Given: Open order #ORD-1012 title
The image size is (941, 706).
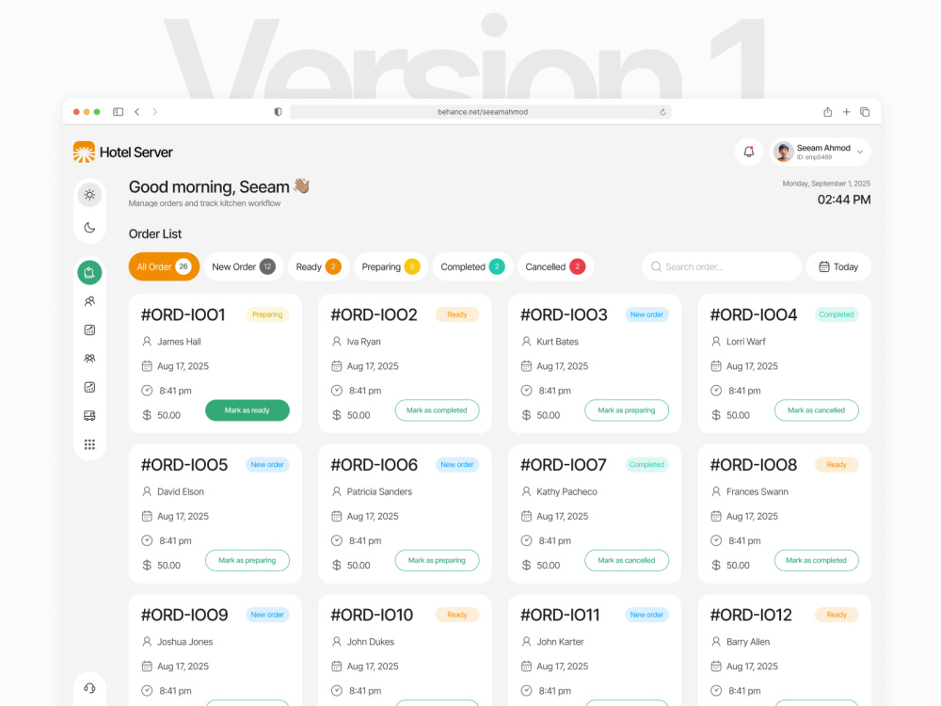Looking at the screenshot, I should coord(751,615).
